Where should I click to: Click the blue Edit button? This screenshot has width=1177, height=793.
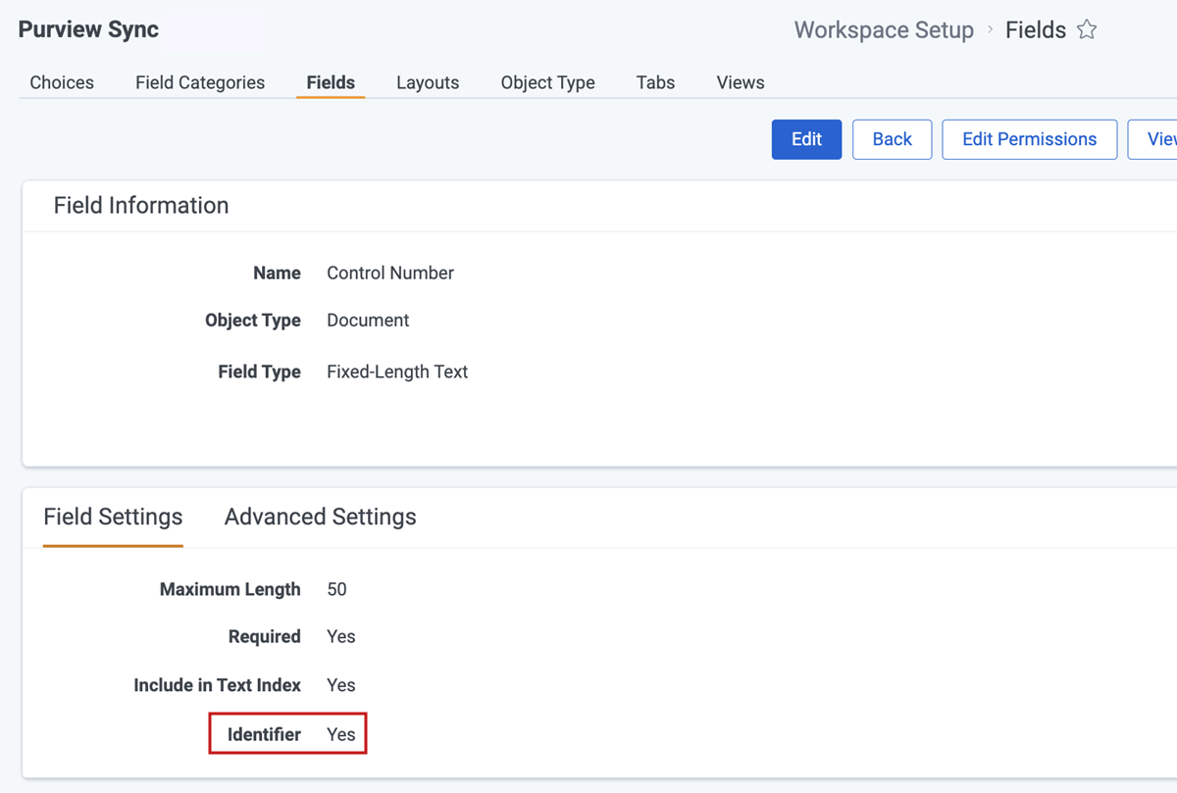pos(806,139)
